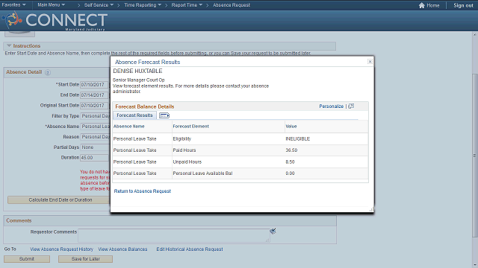Click the Save for Later button
The image size is (478, 268).
[x=85, y=259]
